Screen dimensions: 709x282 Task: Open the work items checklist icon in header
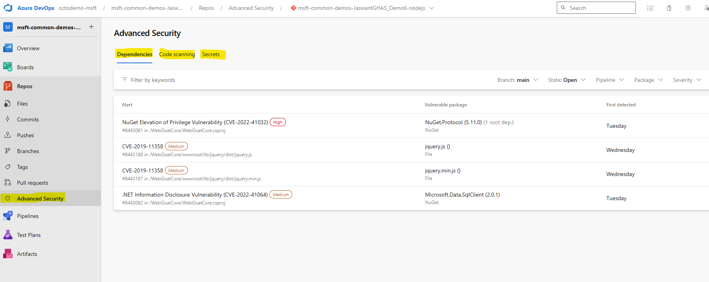tap(650, 8)
